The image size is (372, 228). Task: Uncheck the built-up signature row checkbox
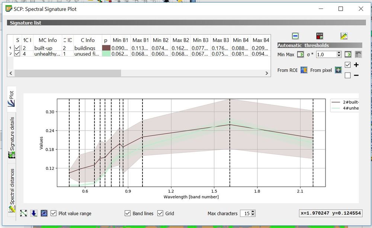click(17, 48)
